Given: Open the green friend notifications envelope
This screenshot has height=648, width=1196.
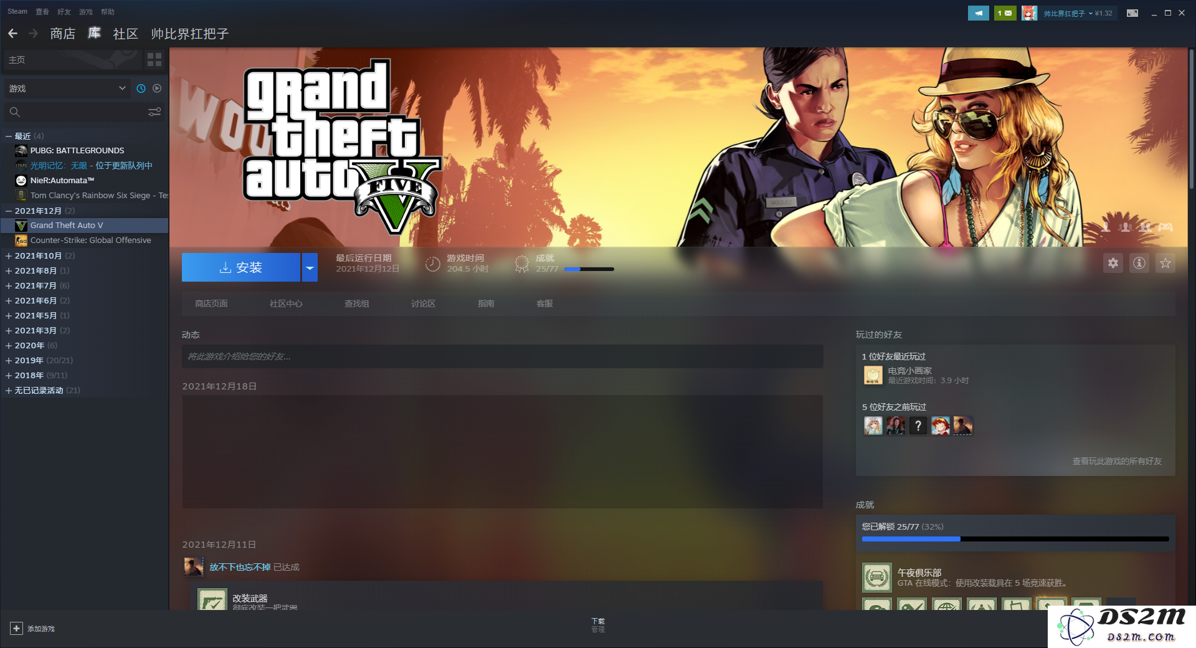Looking at the screenshot, I should click(1005, 13).
